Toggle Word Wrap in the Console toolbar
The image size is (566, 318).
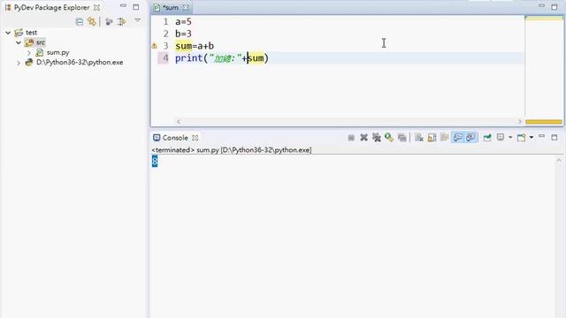444,138
